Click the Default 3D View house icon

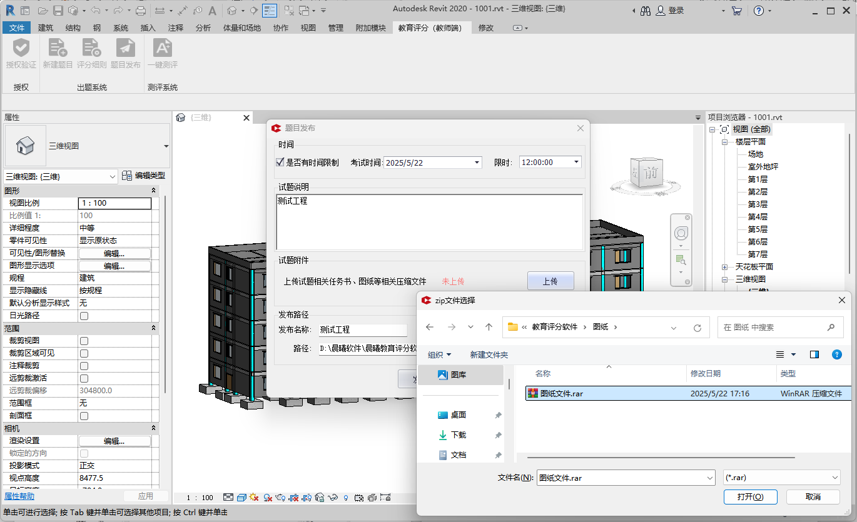click(232, 11)
